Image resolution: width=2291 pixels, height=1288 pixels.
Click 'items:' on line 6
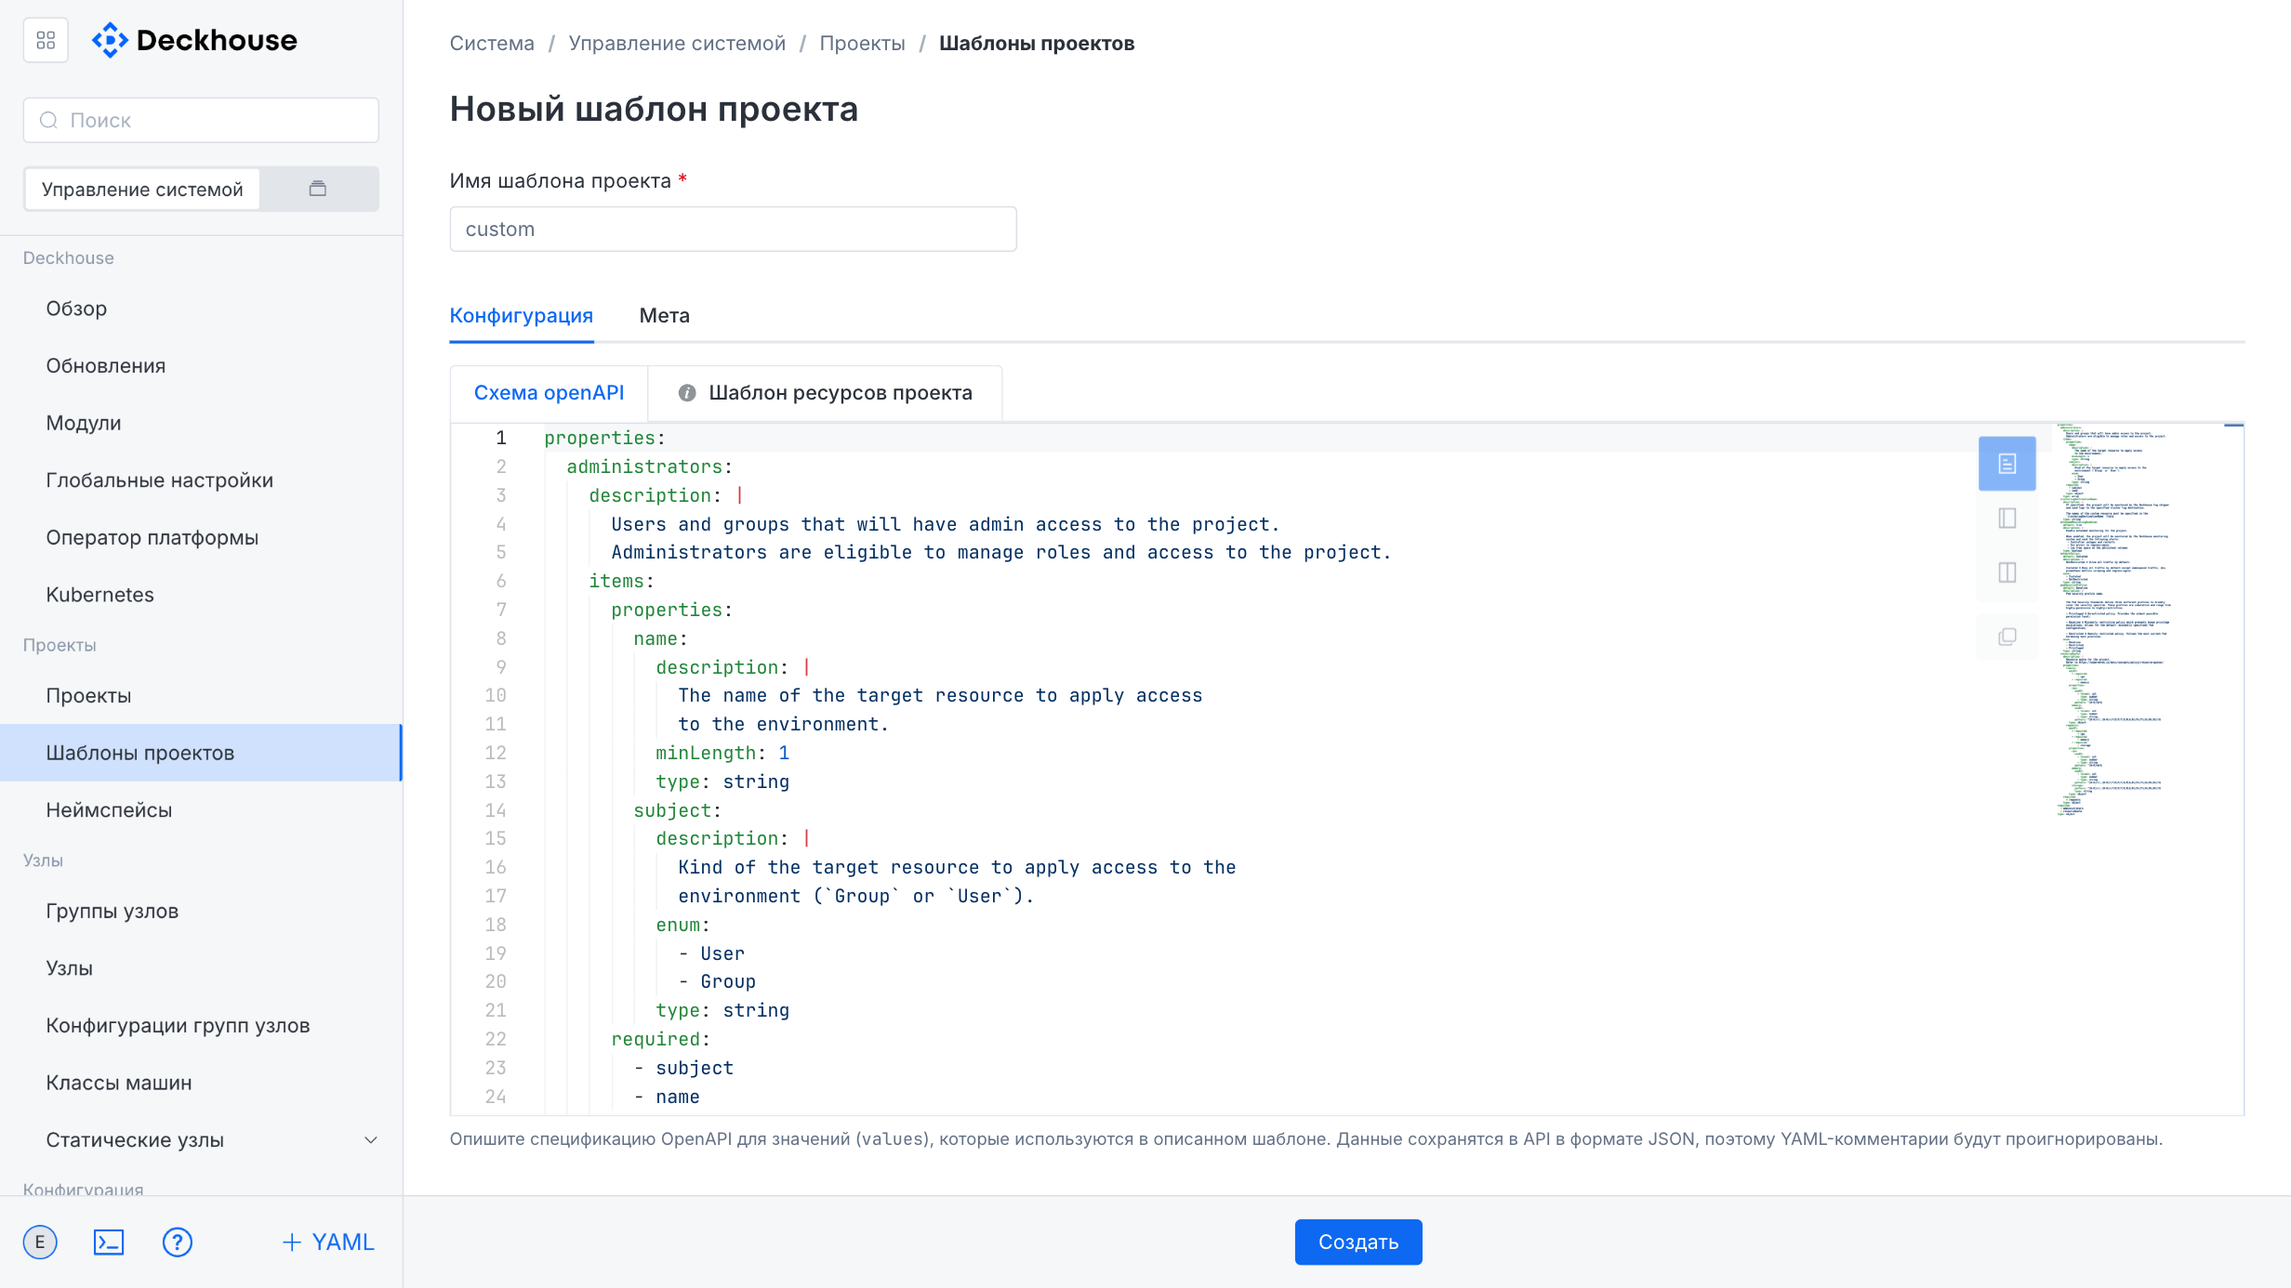621,581
